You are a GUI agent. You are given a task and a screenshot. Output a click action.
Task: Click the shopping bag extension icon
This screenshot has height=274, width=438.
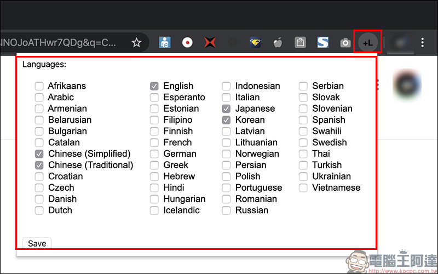[x=299, y=42]
